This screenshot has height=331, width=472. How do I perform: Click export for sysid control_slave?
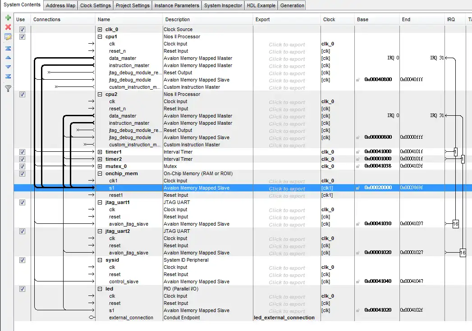[x=287, y=283]
